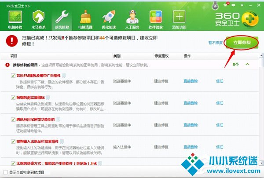Click scrollbar up arrow
Image resolution: width=264 pixels, height=178 pixels.
261,55
